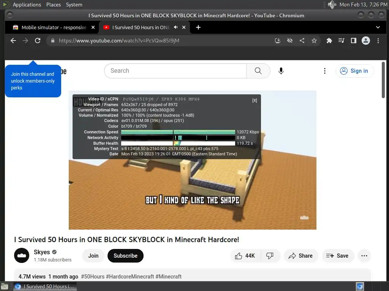Close the Mobile simulator tab
The height and width of the screenshot is (291, 389).
93,27
